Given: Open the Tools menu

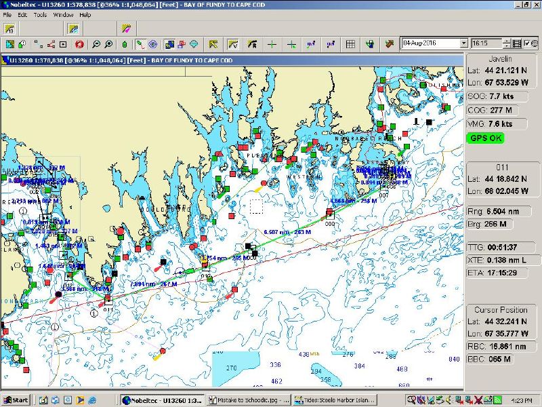Looking at the screenshot, I should pos(41,14).
